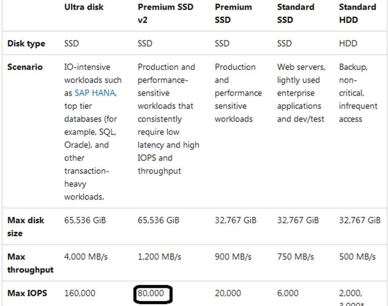Click the 1,200 MB/s throughput value
Screen dimensions: 388x306
159,257
